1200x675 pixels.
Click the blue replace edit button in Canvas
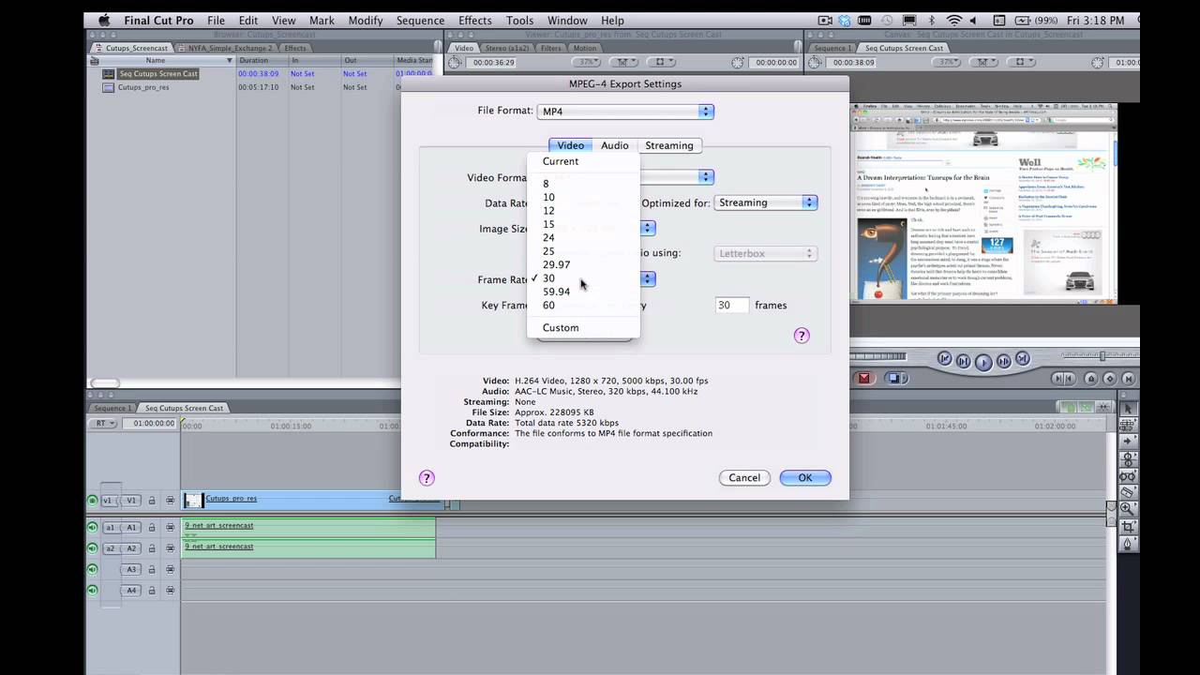point(895,378)
